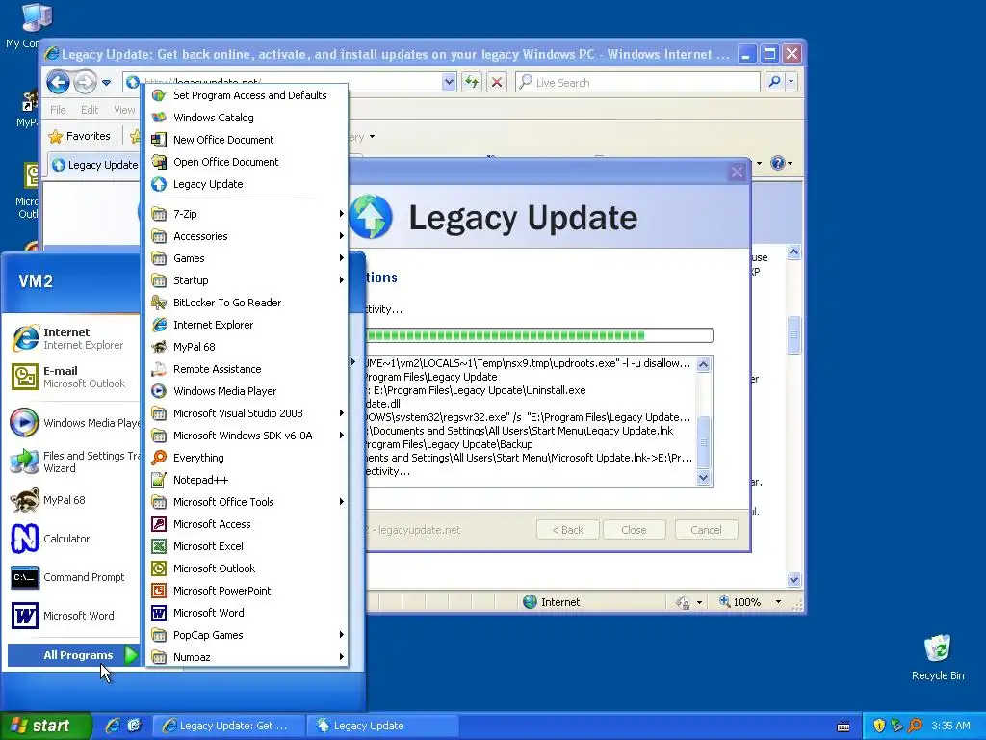Image resolution: width=986 pixels, height=740 pixels.
Task: Click All Programs in Start menu
Action: coord(74,655)
